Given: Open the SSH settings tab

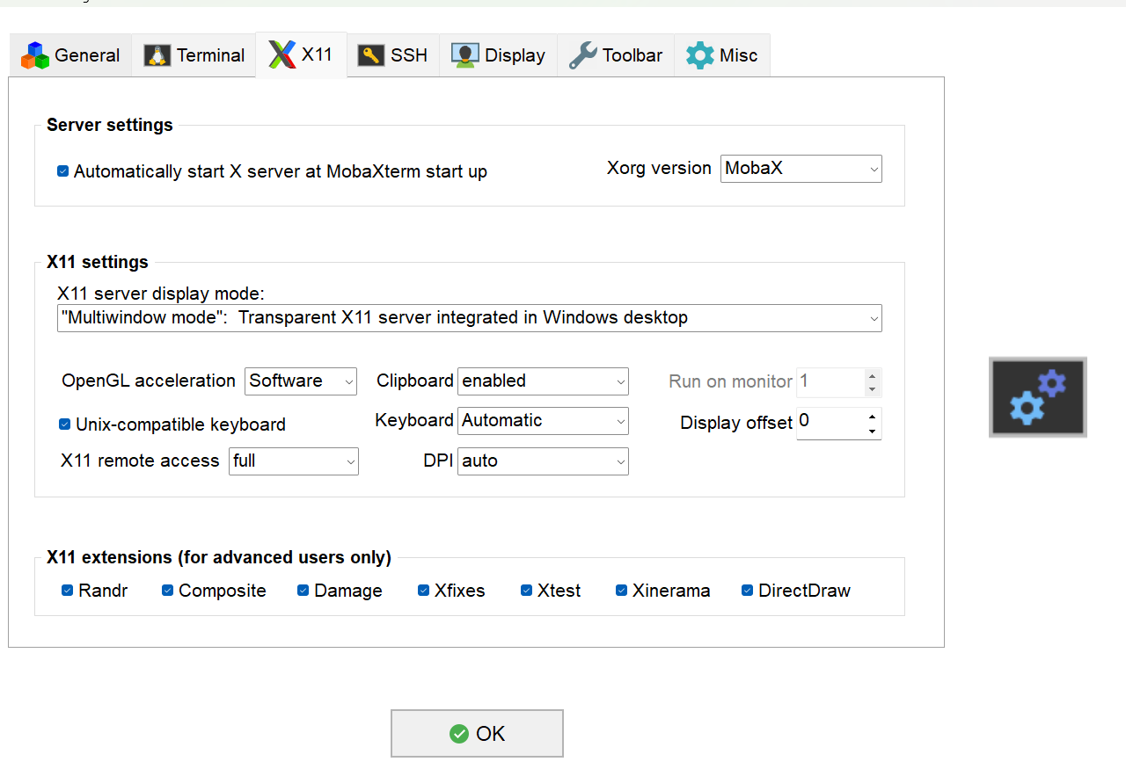Looking at the screenshot, I should pyautogui.click(x=393, y=55).
